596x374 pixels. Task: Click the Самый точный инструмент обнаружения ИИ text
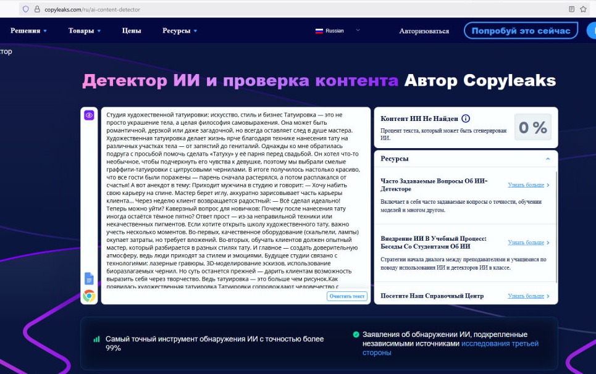pyautogui.click(x=215, y=343)
